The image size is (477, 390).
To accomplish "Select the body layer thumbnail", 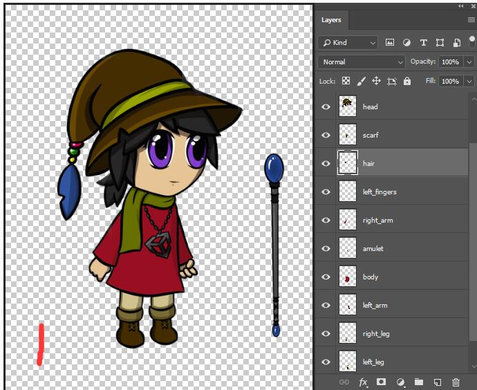I will (x=348, y=276).
